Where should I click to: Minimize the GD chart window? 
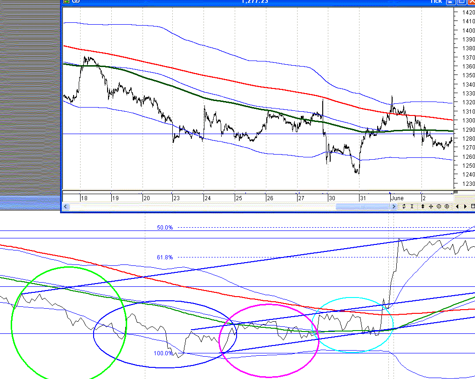pos(451,1)
